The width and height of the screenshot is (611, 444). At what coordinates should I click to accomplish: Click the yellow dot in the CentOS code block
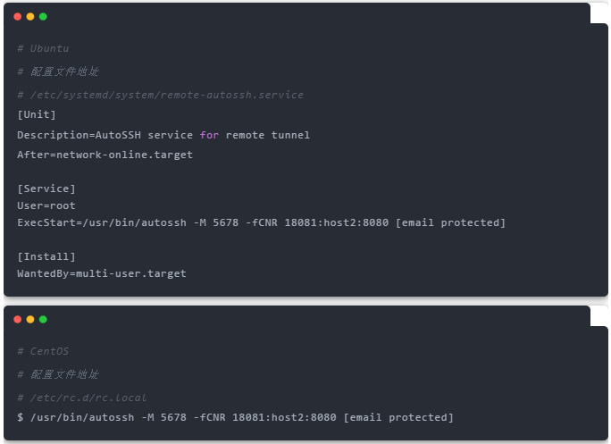[x=30, y=319]
